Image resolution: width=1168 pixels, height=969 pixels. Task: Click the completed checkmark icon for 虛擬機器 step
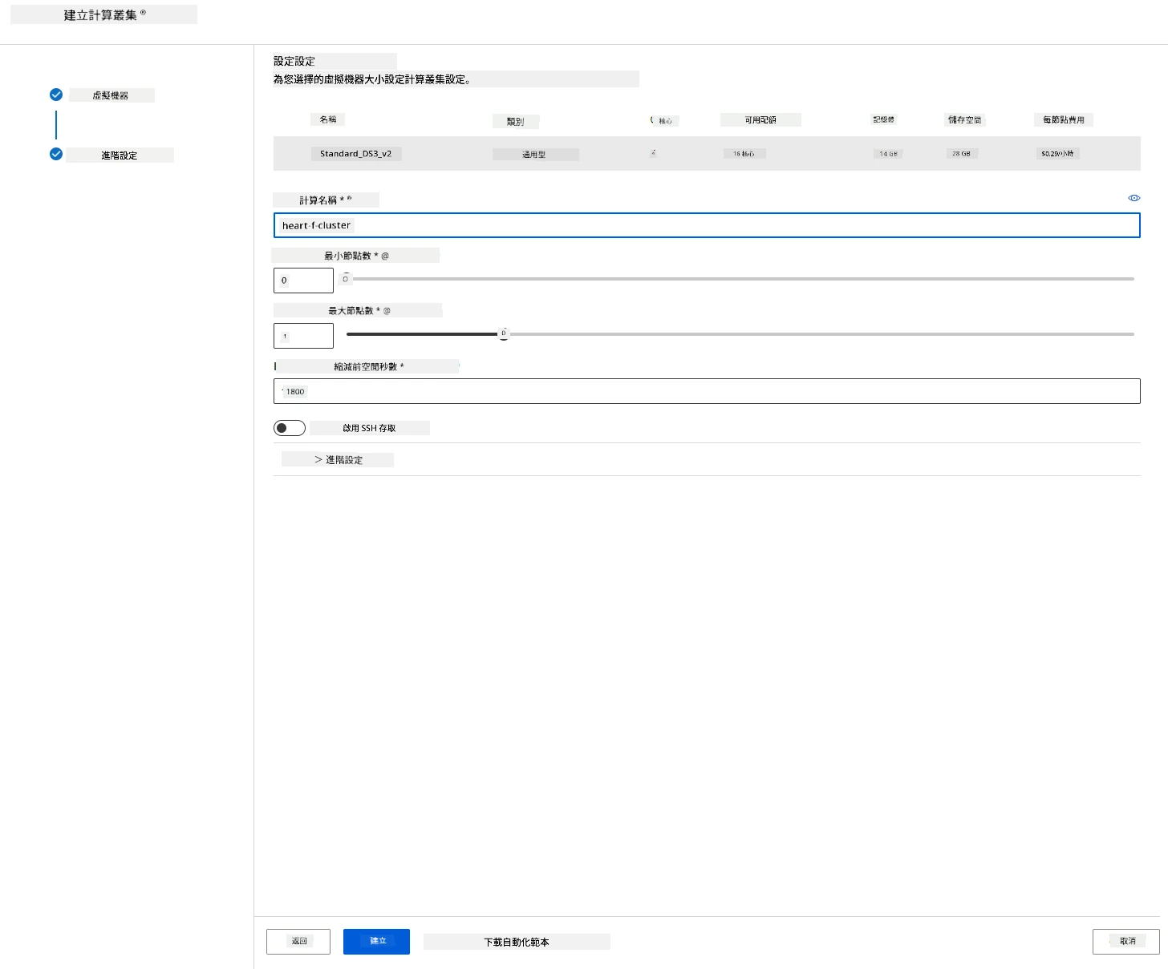[x=56, y=95]
